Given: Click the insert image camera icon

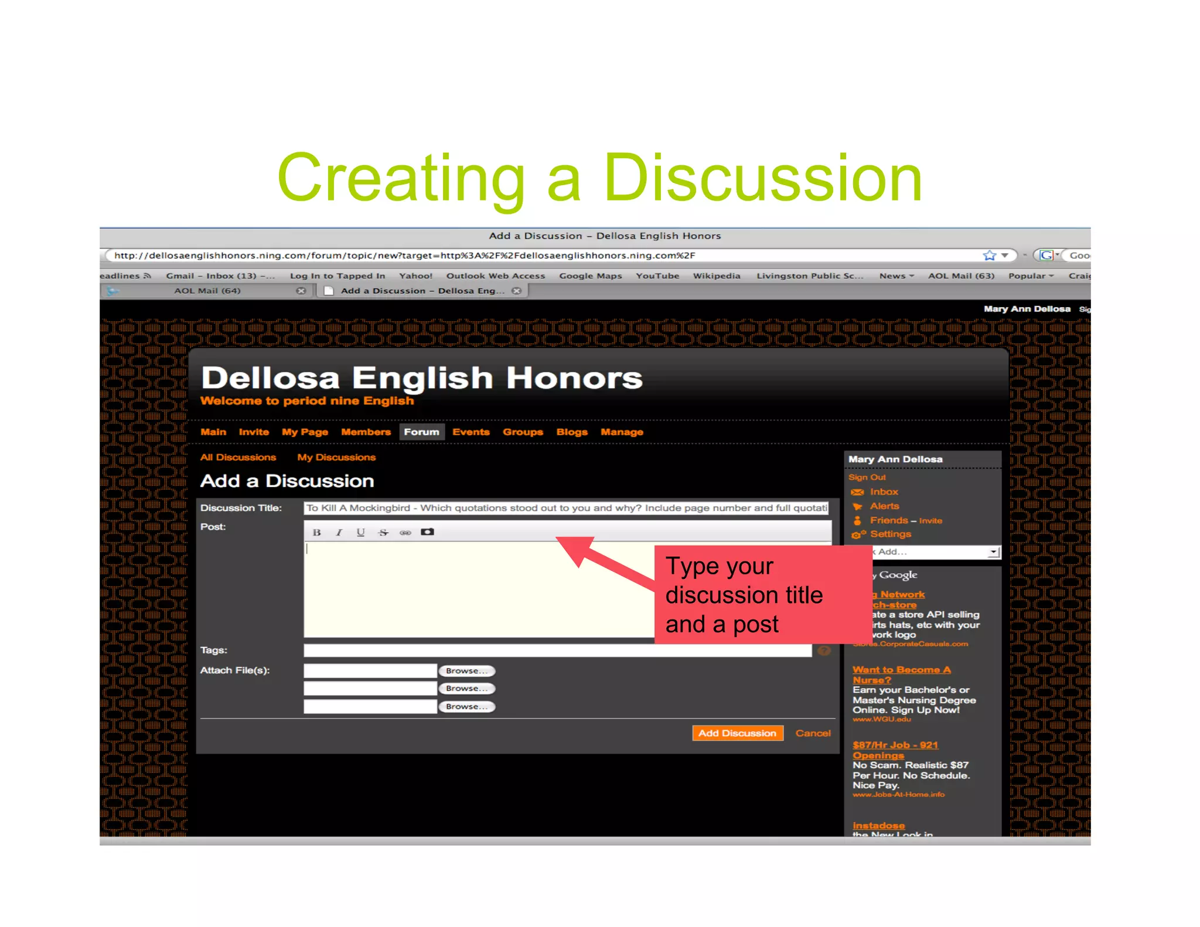Looking at the screenshot, I should (x=427, y=531).
